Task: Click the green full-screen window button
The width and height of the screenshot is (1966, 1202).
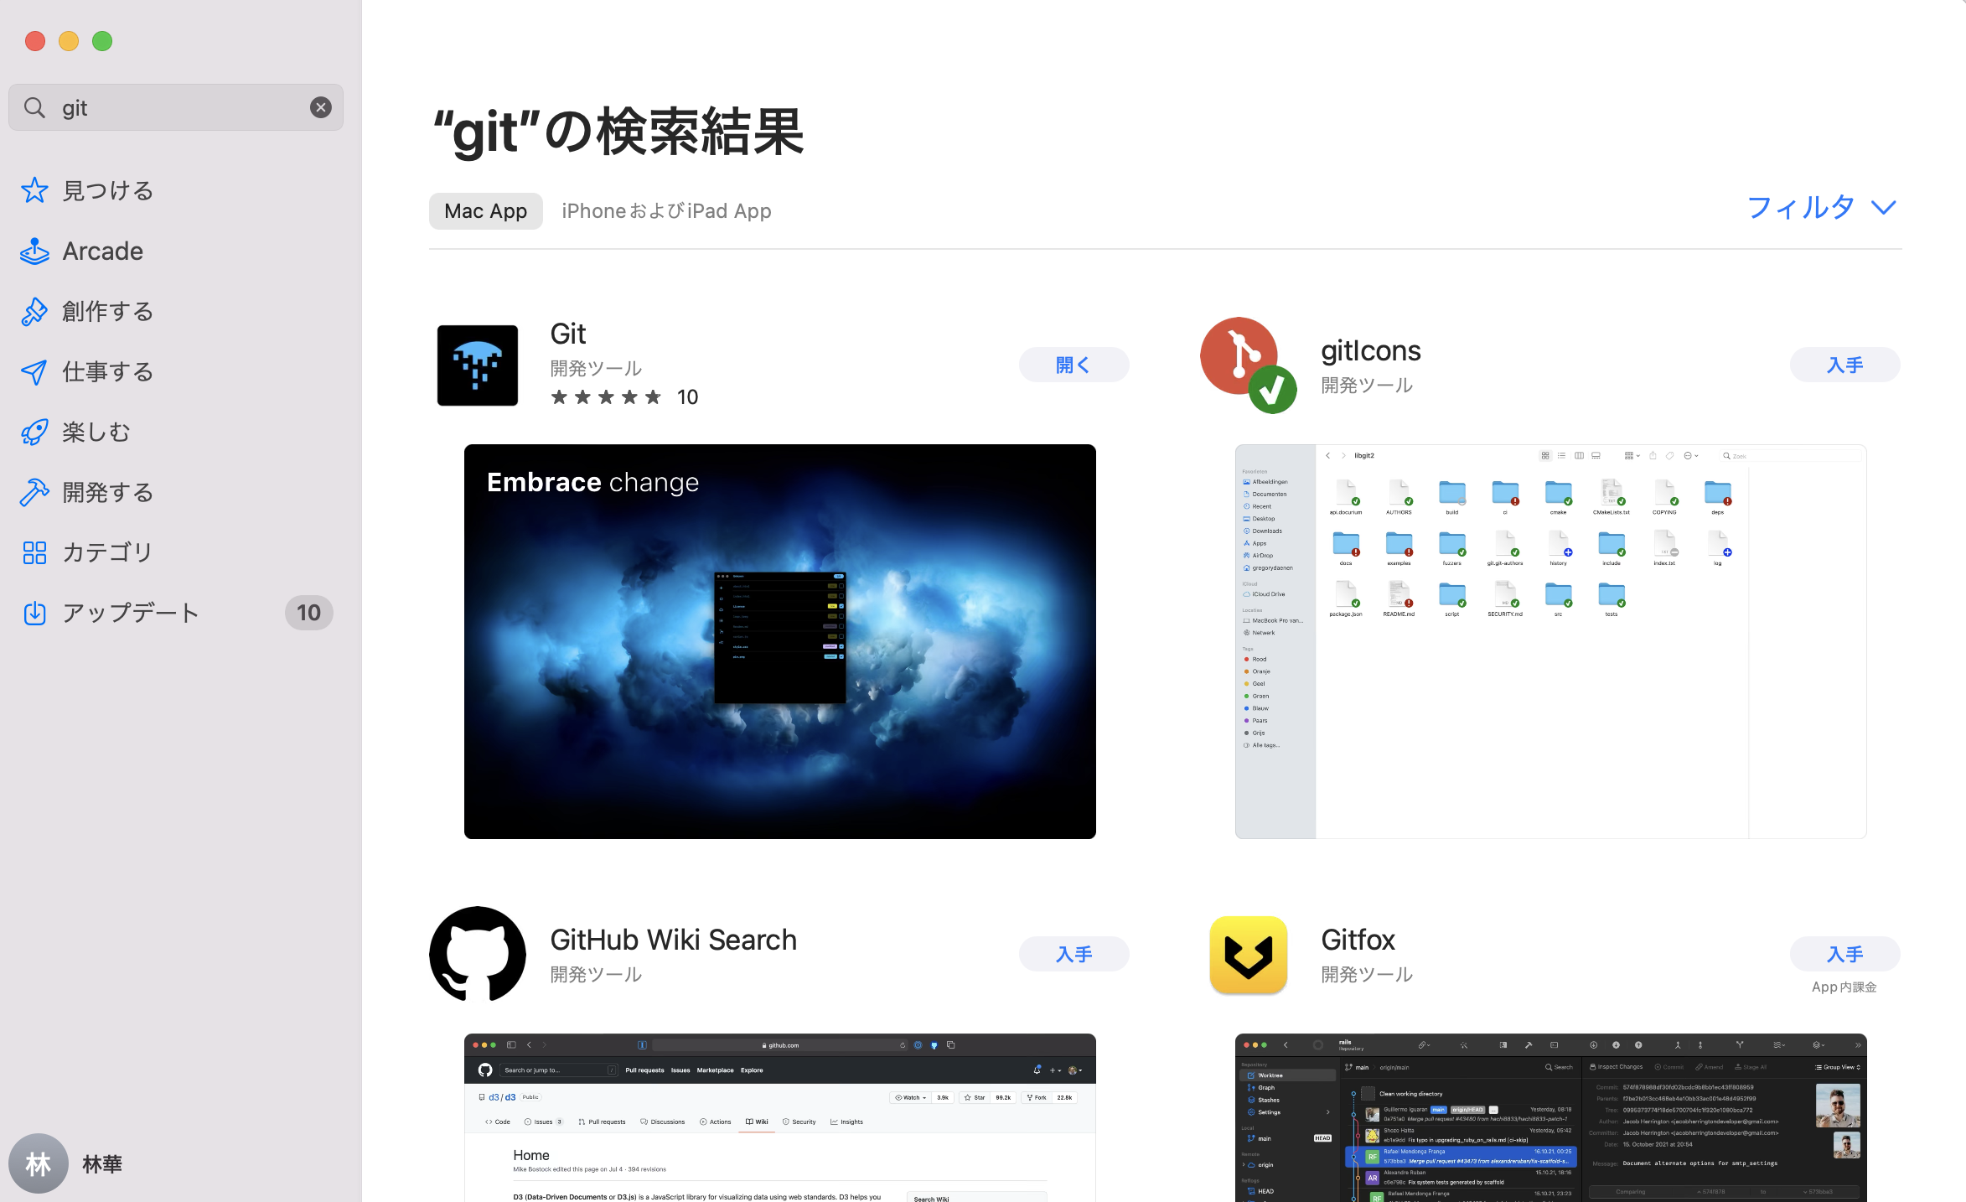Action: point(102,41)
